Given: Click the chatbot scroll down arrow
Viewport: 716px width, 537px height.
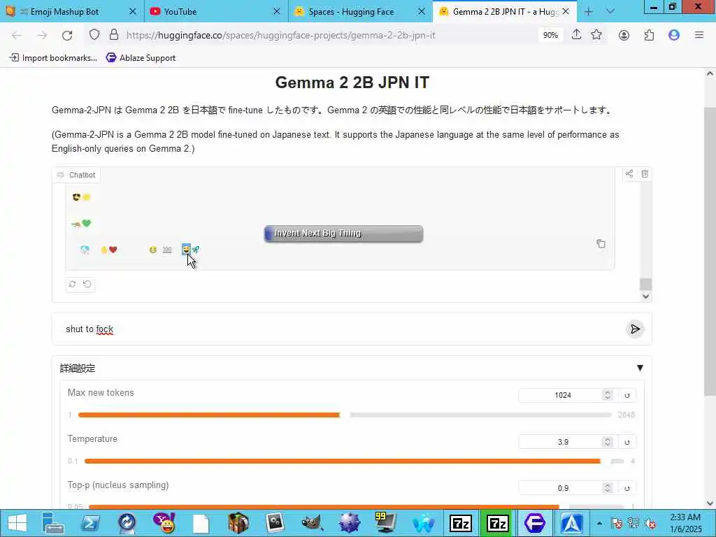Looking at the screenshot, I should [x=645, y=296].
